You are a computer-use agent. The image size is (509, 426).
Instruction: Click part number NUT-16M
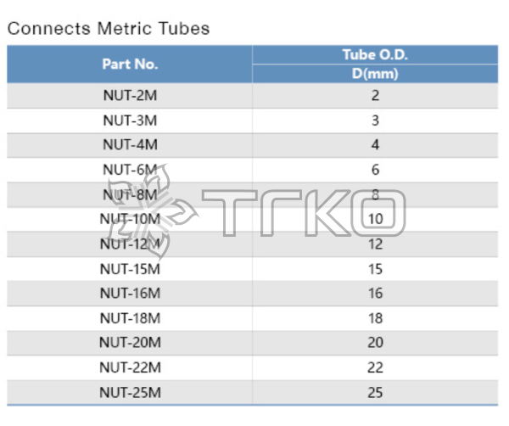130,294
